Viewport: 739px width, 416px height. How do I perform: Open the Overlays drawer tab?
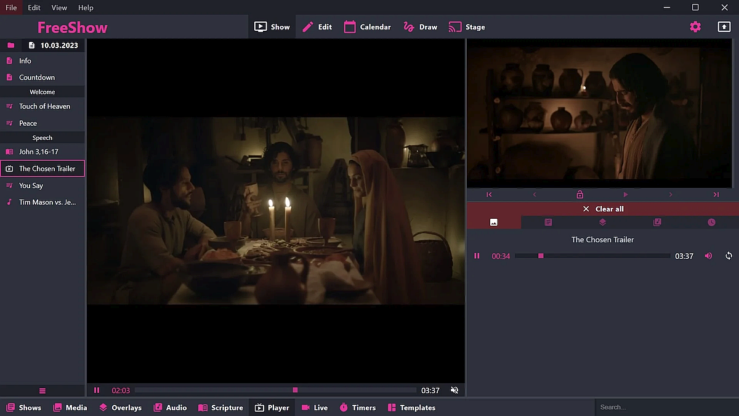[x=120, y=407]
